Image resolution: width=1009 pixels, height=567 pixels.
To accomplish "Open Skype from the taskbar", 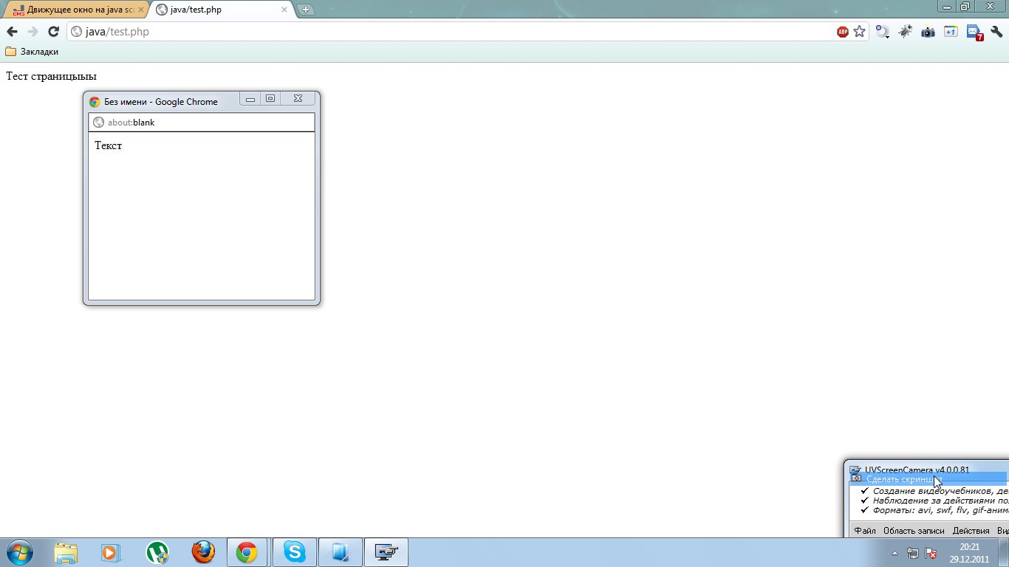I will (x=295, y=552).
